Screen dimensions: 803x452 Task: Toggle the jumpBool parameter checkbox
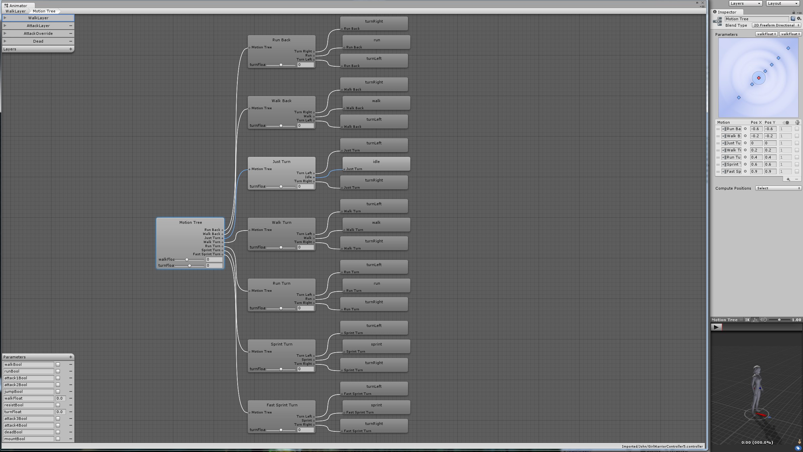58,391
